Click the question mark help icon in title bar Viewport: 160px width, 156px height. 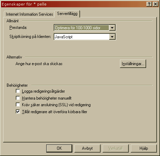149,4
